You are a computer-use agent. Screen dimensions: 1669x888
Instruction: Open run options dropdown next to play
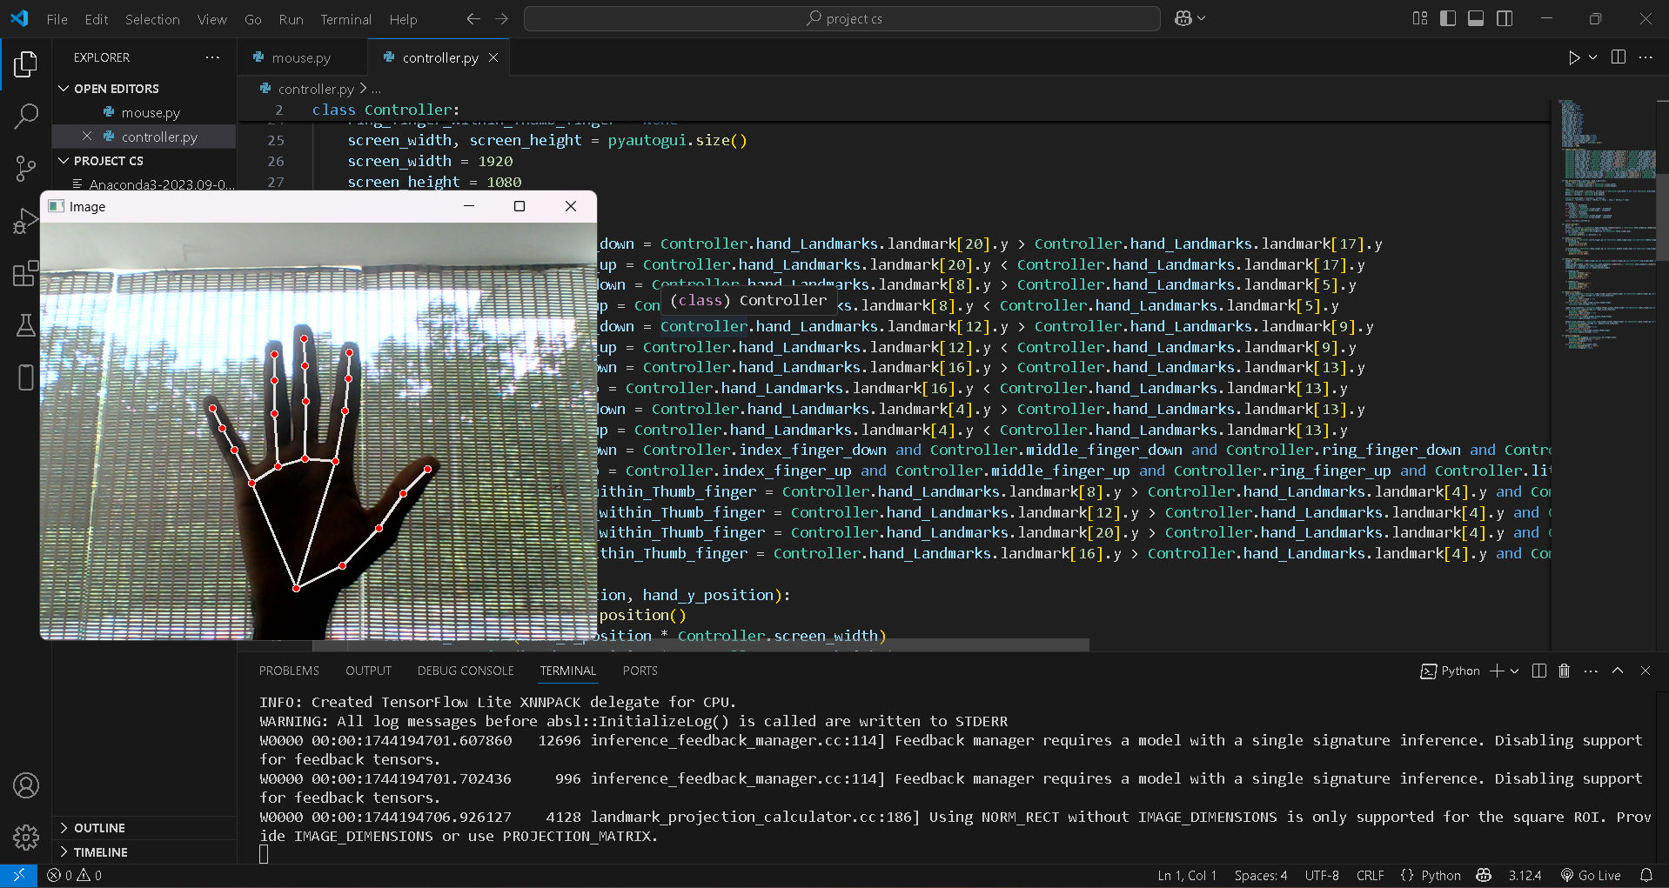pos(1593,57)
